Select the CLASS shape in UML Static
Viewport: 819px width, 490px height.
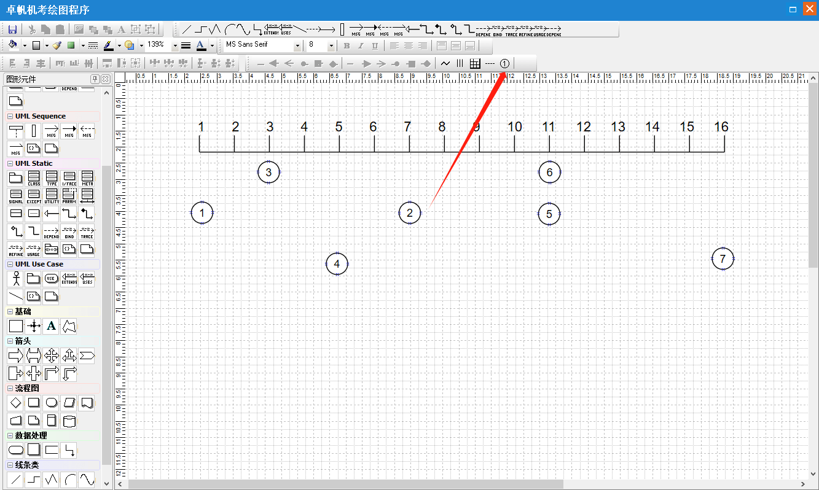(x=34, y=179)
